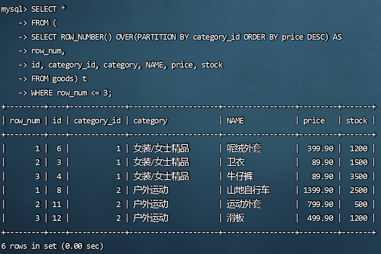Click ROW_NUMBER() in the SQL query

click(86, 37)
